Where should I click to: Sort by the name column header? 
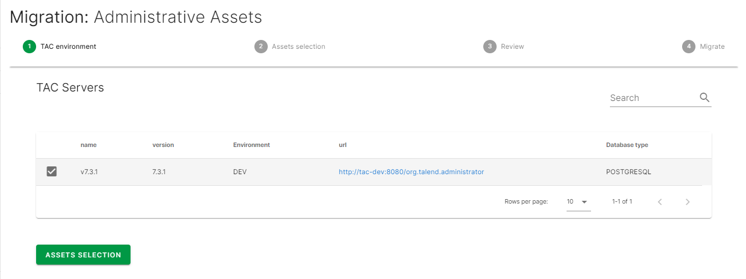[88, 145]
